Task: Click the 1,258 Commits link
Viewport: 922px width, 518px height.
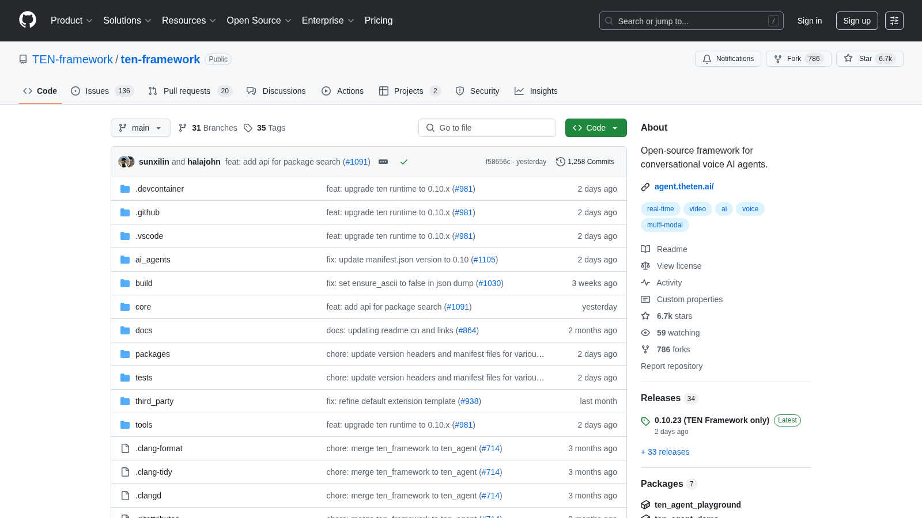Action: (585, 162)
